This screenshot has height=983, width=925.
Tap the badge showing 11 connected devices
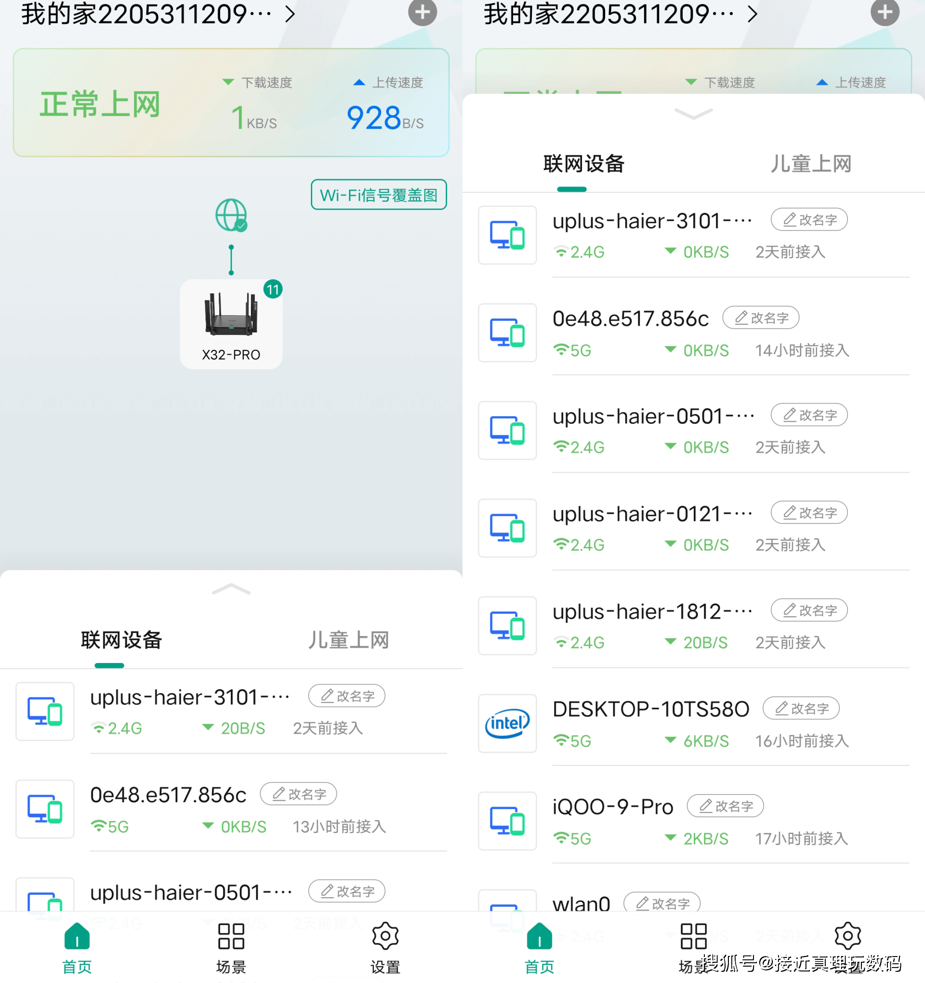point(273,289)
